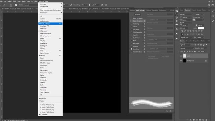Select Brush Settings in the Window menu
Screen dimensions: 215x121
[x=50, y=24]
